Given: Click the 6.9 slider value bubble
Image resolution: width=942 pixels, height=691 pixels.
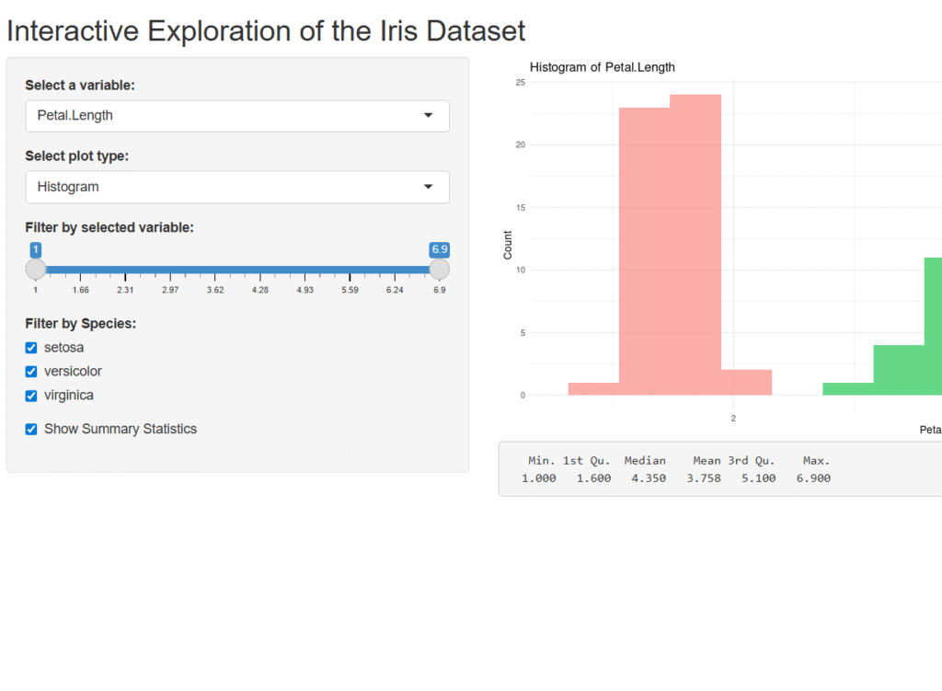Looking at the screenshot, I should pos(440,249).
